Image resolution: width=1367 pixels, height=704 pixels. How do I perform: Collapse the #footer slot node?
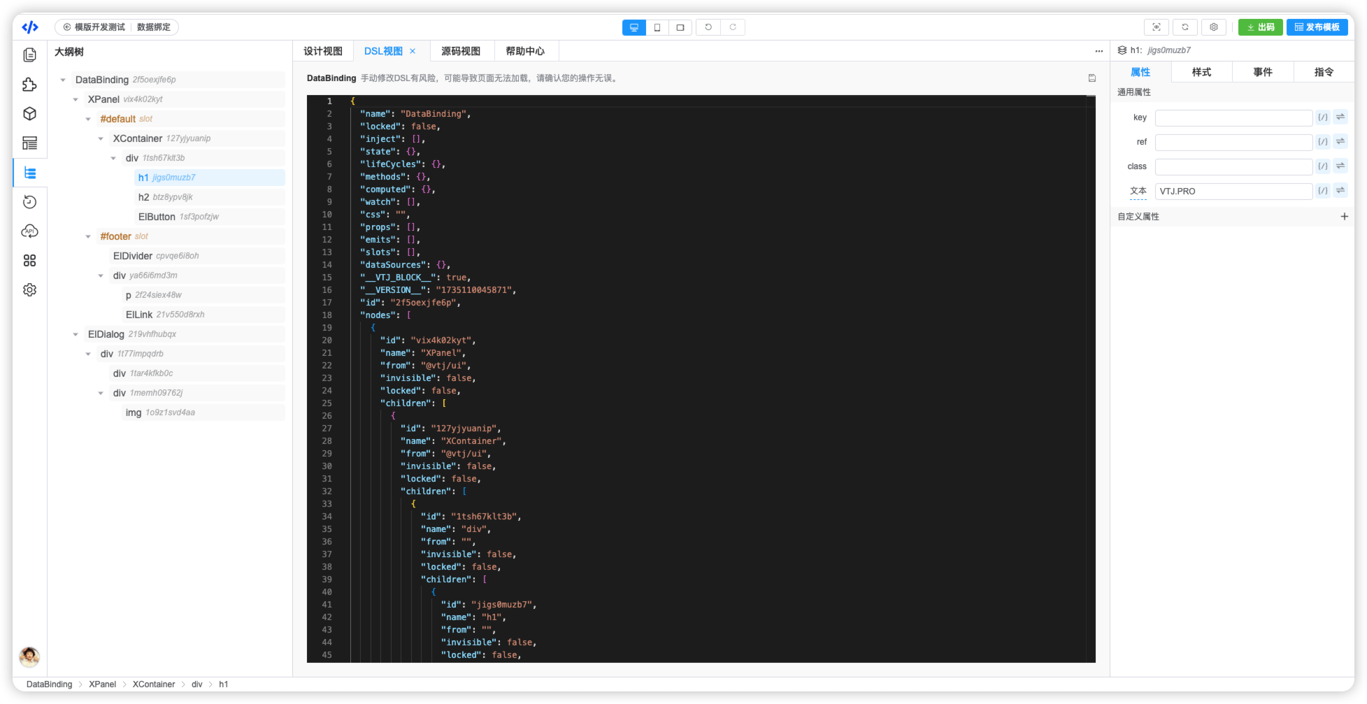coord(89,236)
